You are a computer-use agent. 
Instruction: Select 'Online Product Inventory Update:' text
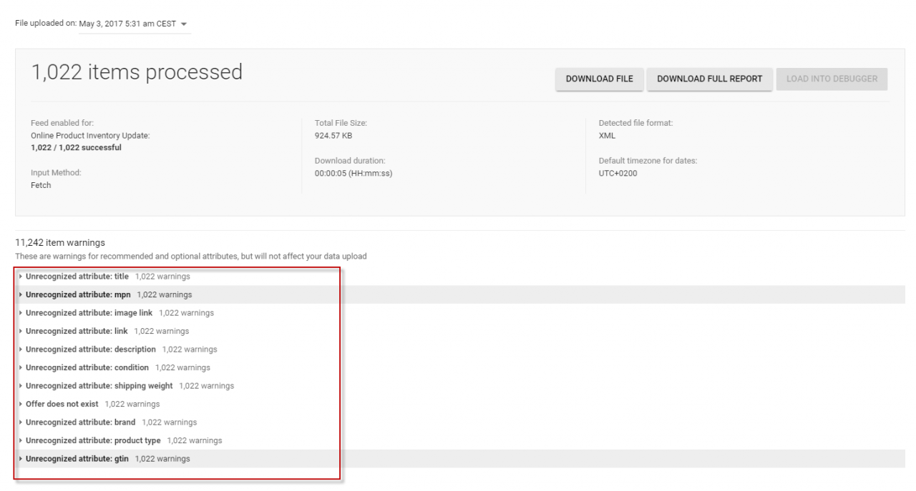tap(90, 135)
